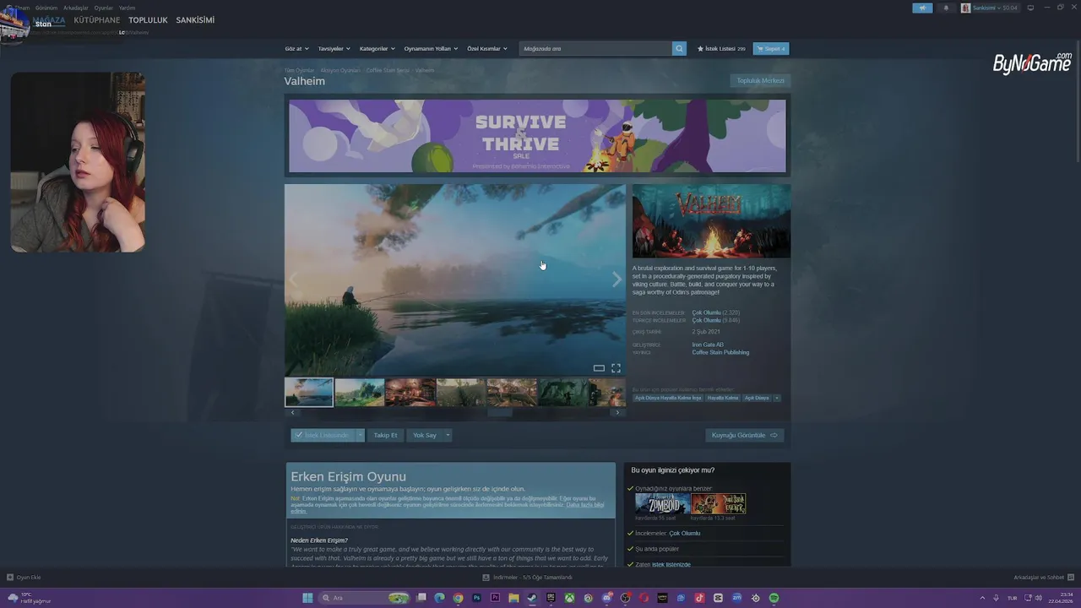The height and width of the screenshot is (608, 1081).
Task: Click the thumbnail strip right scroll arrow
Action: click(x=617, y=412)
